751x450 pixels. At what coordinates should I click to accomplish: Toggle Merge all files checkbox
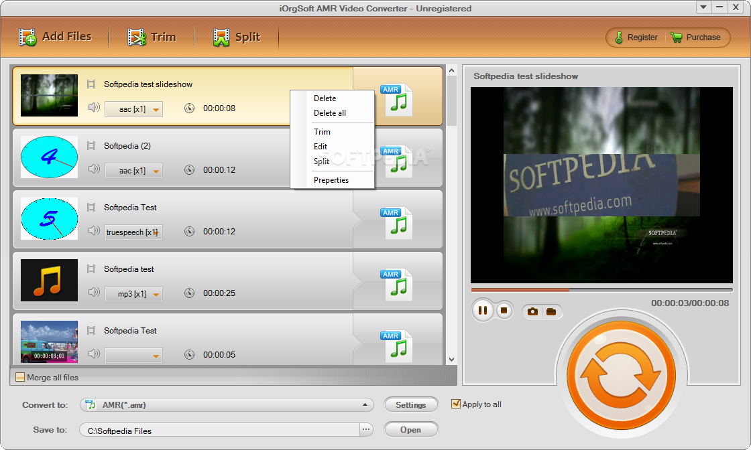click(20, 377)
